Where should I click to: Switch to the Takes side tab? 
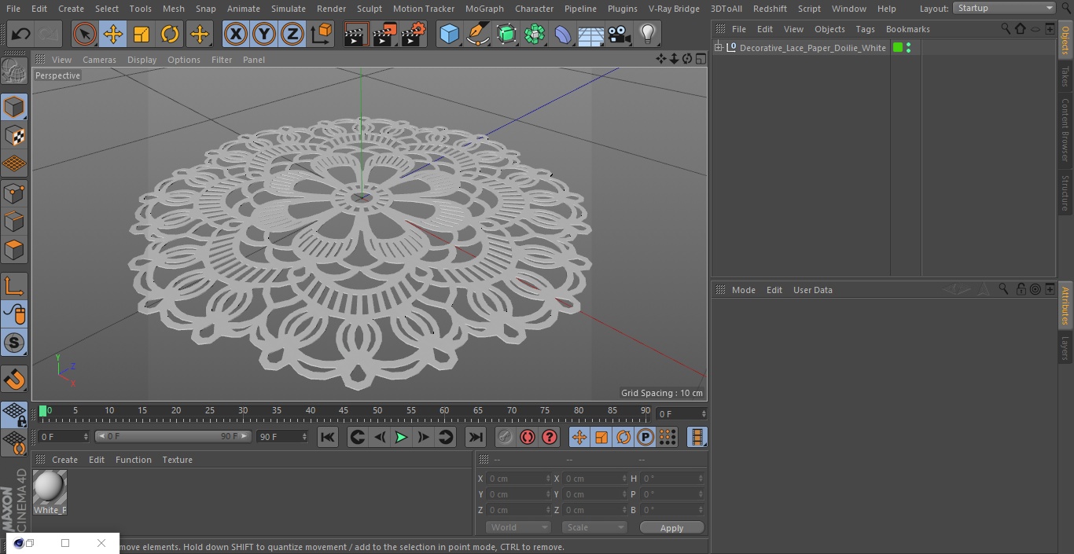coord(1065,76)
